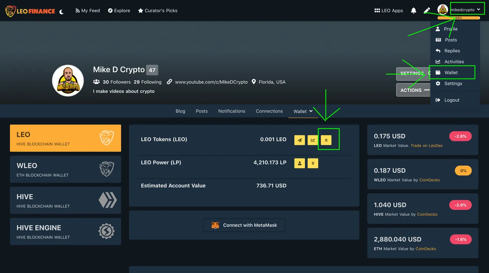This screenshot has width=489, height=273.
Task: Open LEO Apps grid menu
Action: (x=389, y=11)
